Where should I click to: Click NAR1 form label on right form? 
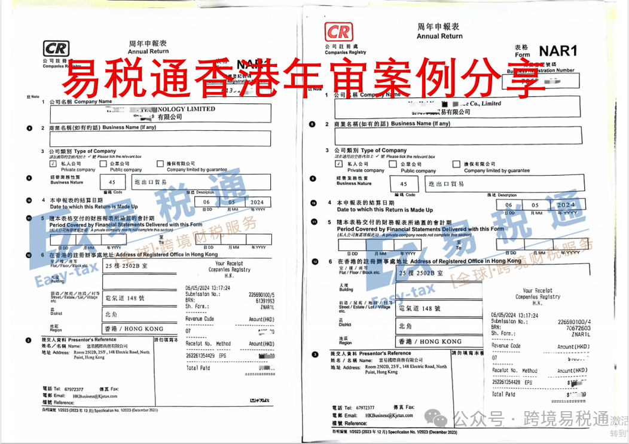coord(558,51)
